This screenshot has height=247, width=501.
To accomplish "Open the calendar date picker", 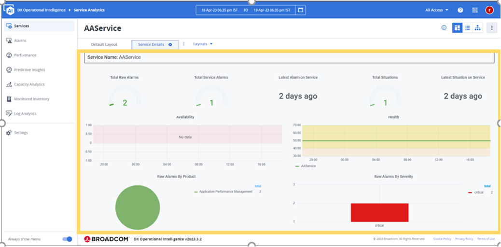I will coord(301,10).
